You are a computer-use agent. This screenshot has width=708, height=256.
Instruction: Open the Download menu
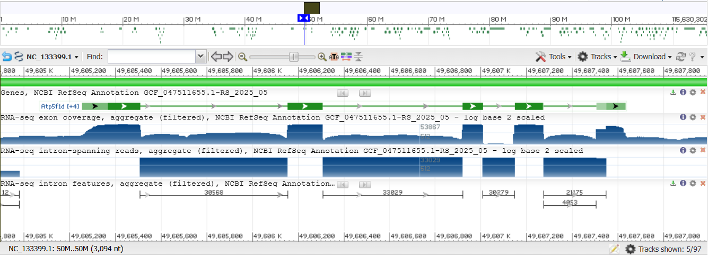pyautogui.click(x=646, y=57)
